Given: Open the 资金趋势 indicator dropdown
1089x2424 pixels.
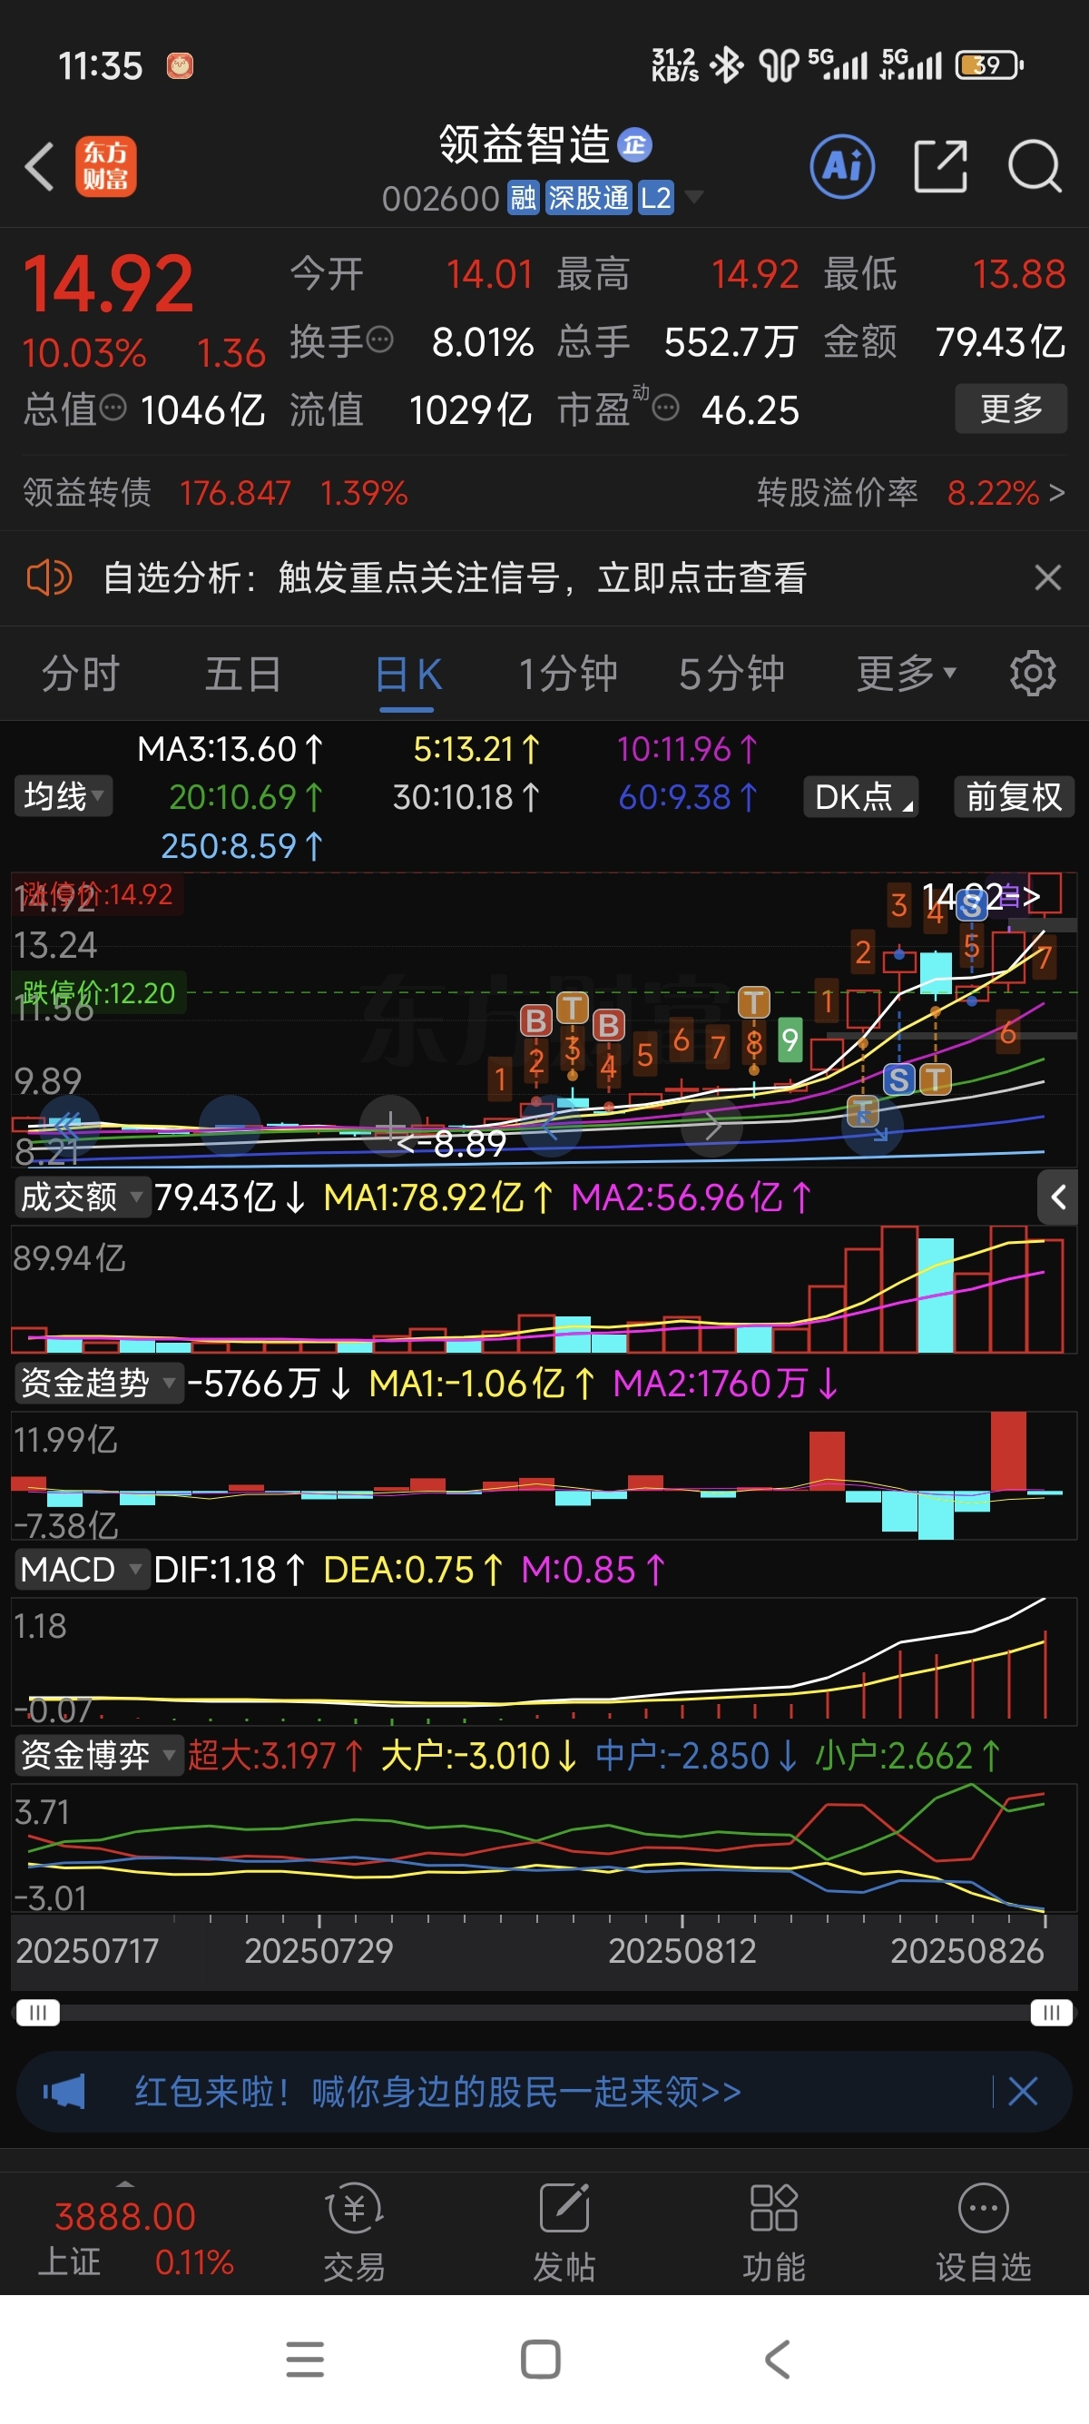Looking at the screenshot, I should 98,1384.
